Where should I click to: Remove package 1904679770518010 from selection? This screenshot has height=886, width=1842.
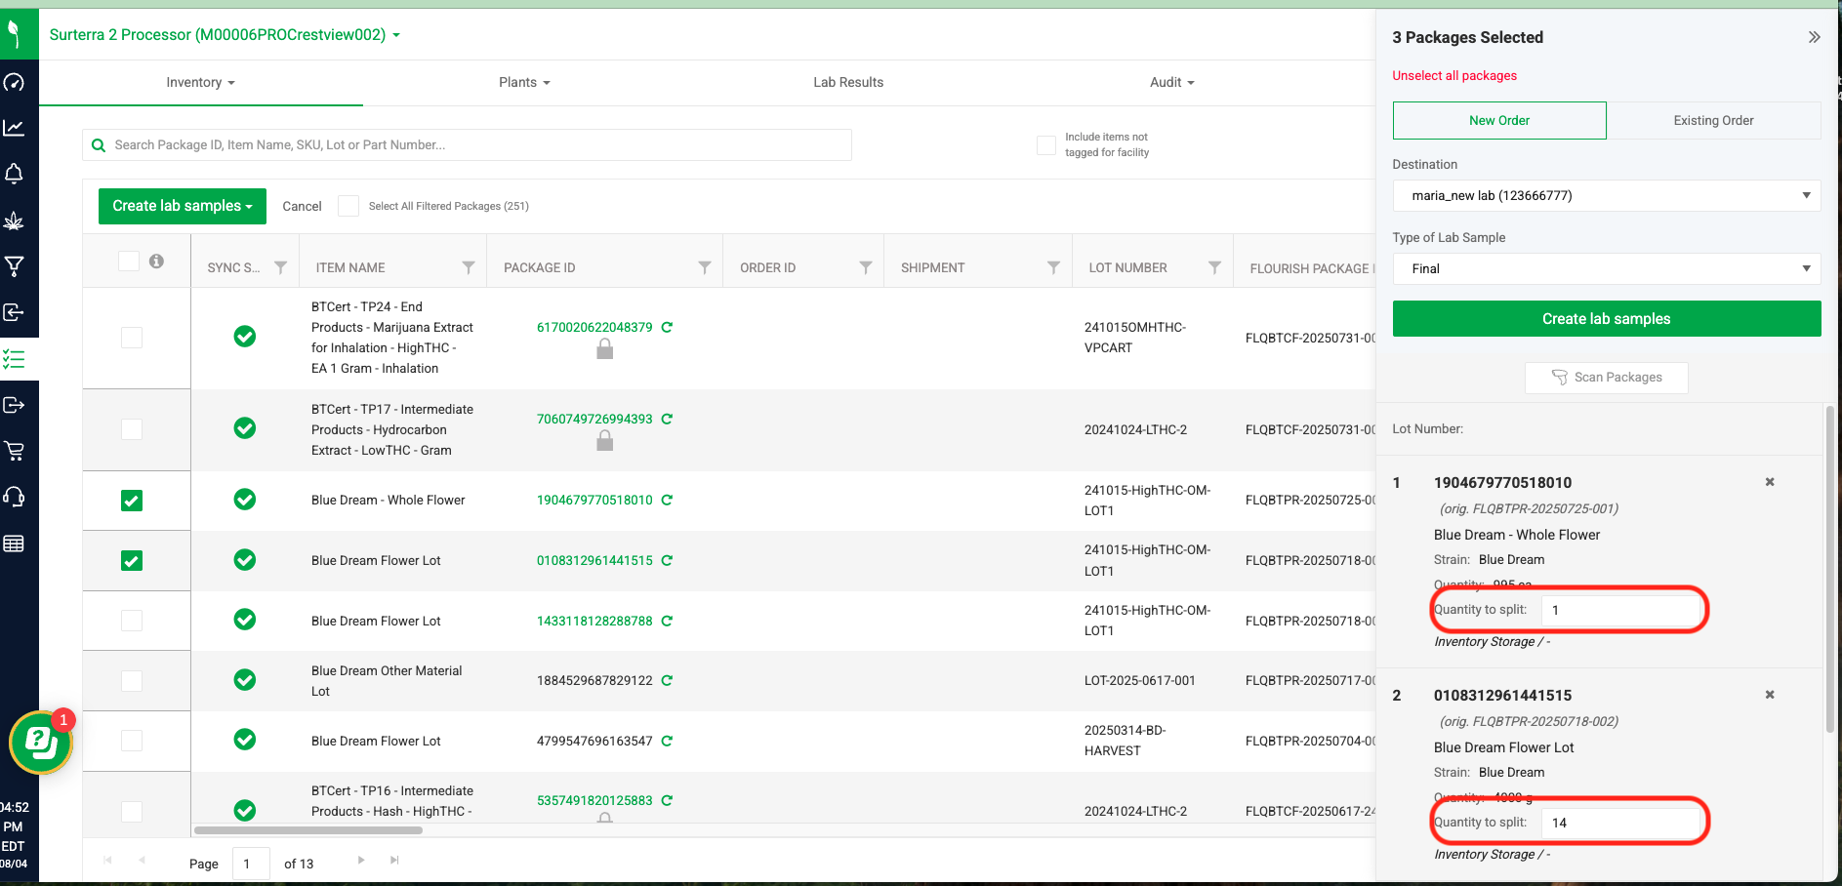[1770, 482]
